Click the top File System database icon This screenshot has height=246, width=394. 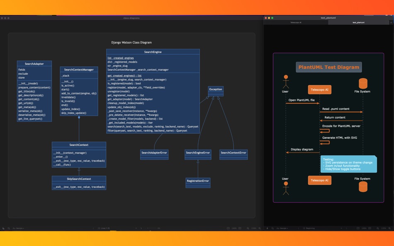363,83
